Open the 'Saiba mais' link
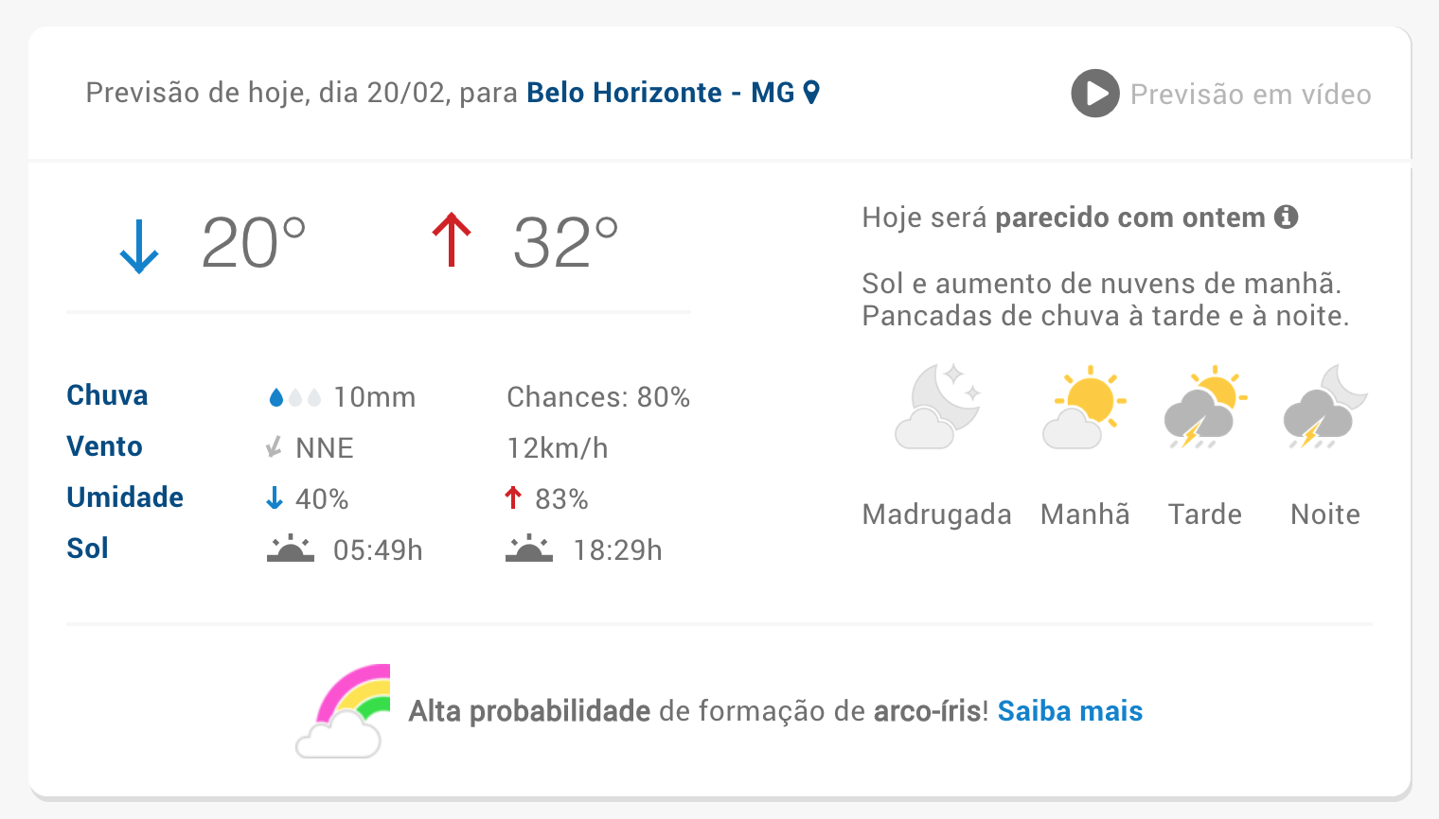Screen dimensions: 1439x819 [1070, 711]
